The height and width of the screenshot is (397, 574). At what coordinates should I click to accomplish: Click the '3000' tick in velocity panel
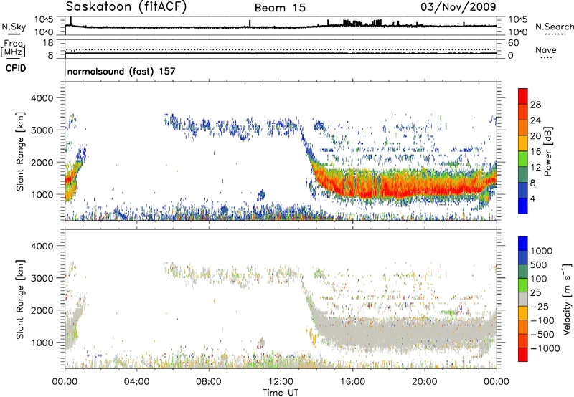coord(42,278)
